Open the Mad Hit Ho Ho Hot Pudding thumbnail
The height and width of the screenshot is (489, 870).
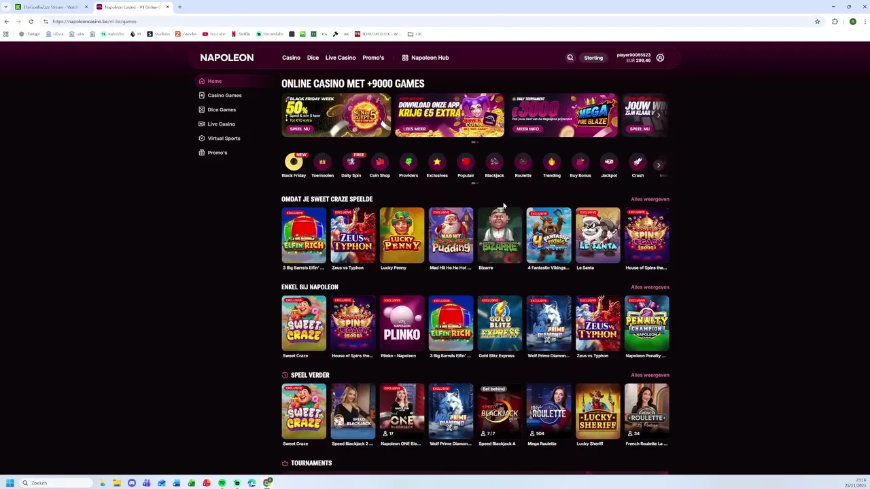point(451,235)
